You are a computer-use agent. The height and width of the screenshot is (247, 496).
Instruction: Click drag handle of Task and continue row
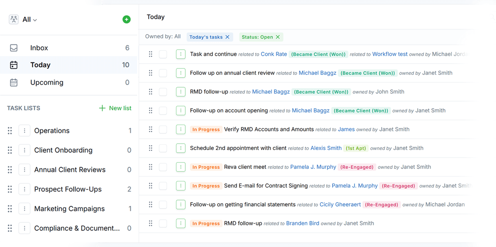[x=151, y=54]
